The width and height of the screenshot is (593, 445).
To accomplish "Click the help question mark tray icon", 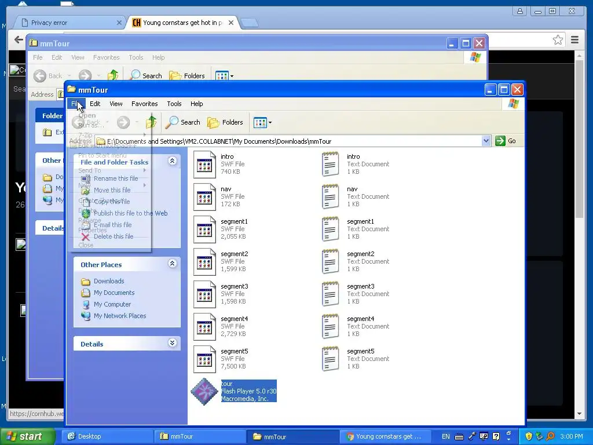I will tap(496, 437).
